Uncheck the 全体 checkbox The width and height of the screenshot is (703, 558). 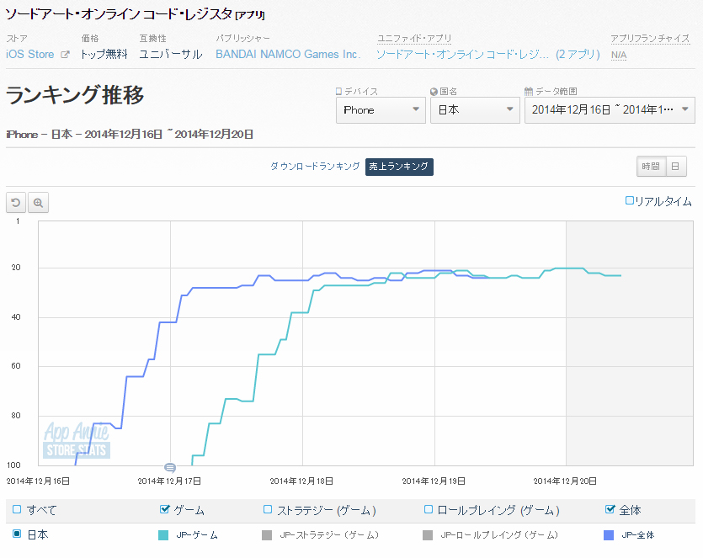[610, 509]
